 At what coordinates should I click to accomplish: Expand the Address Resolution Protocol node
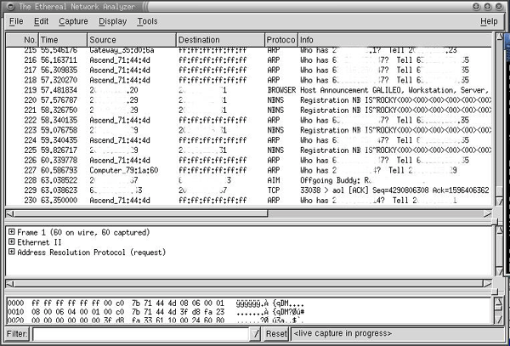coord(11,252)
